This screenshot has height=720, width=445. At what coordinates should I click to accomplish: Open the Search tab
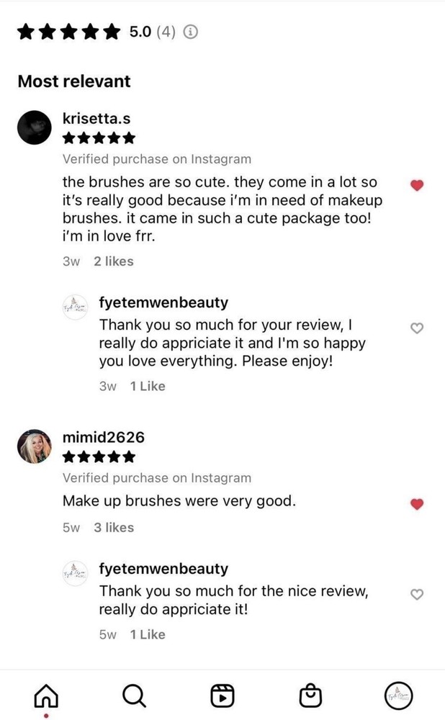134,696
